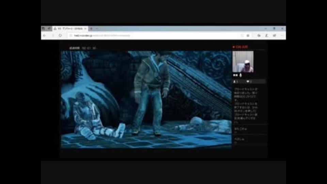Close the browser window
Image resolution: width=327 pixels, height=184 pixels.
[282, 29]
